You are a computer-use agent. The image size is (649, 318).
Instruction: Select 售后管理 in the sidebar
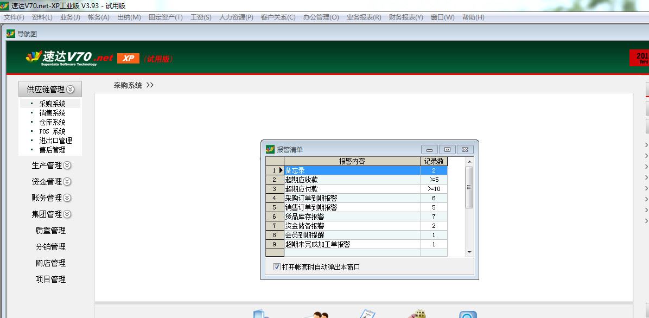point(52,150)
